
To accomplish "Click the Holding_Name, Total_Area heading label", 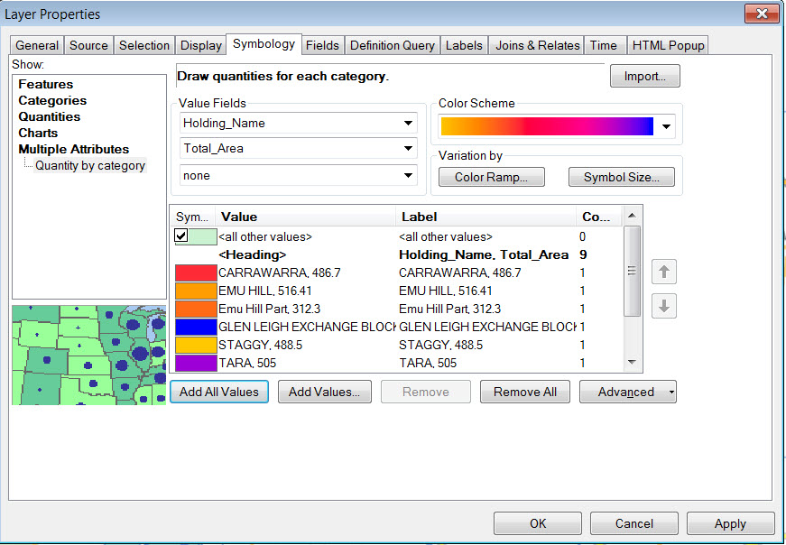I will tap(484, 254).
